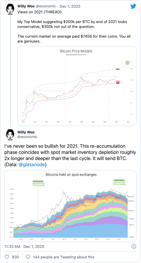Image resolution: width=141 pixels, height=263 pixels.
Task: Click the like count 930
Action: coord(16,257)
